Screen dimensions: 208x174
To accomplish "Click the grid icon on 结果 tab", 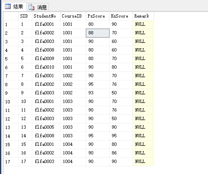I will click(8, 7).
